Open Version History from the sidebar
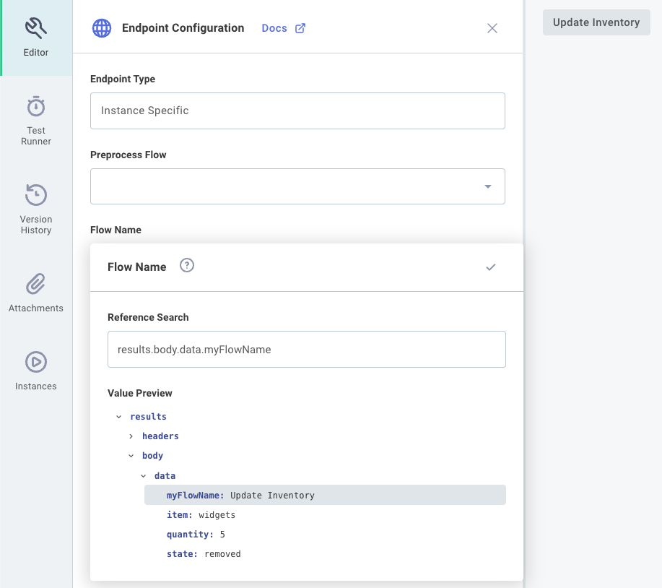The width and height of the screenshot is (662, 588). (35, 196)
